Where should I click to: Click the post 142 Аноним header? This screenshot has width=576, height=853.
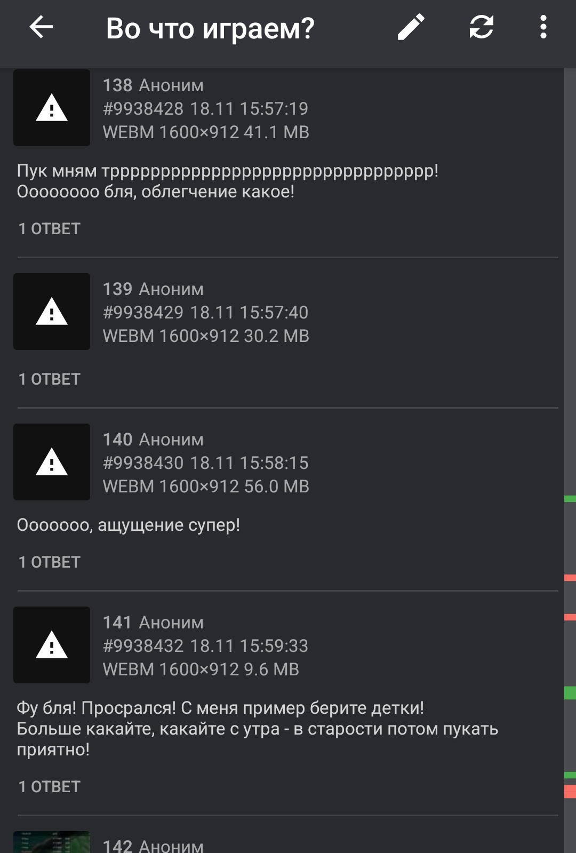click(x=153, y=846)
